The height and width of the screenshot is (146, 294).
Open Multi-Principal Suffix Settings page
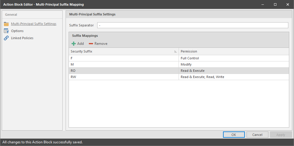[x=34, y=24]
